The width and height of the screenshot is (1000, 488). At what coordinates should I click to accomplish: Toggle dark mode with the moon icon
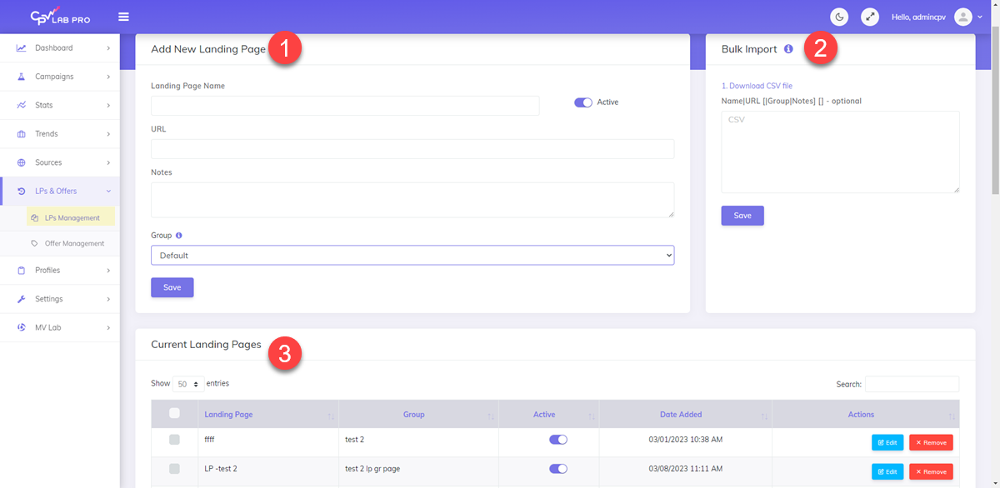[838, 17]
